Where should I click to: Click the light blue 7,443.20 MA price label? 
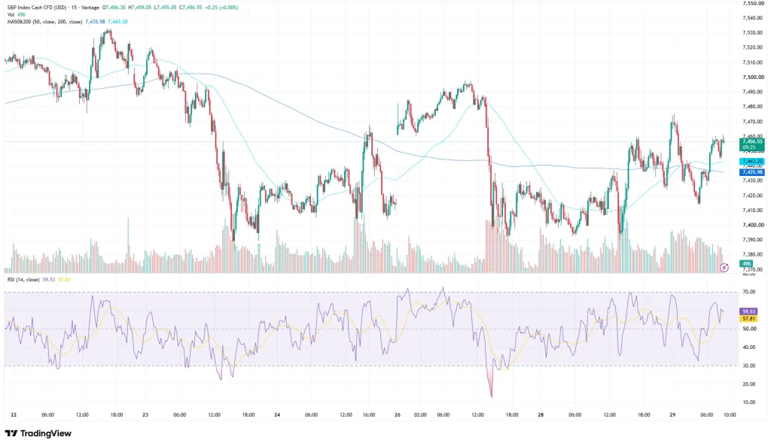point(752,162)
